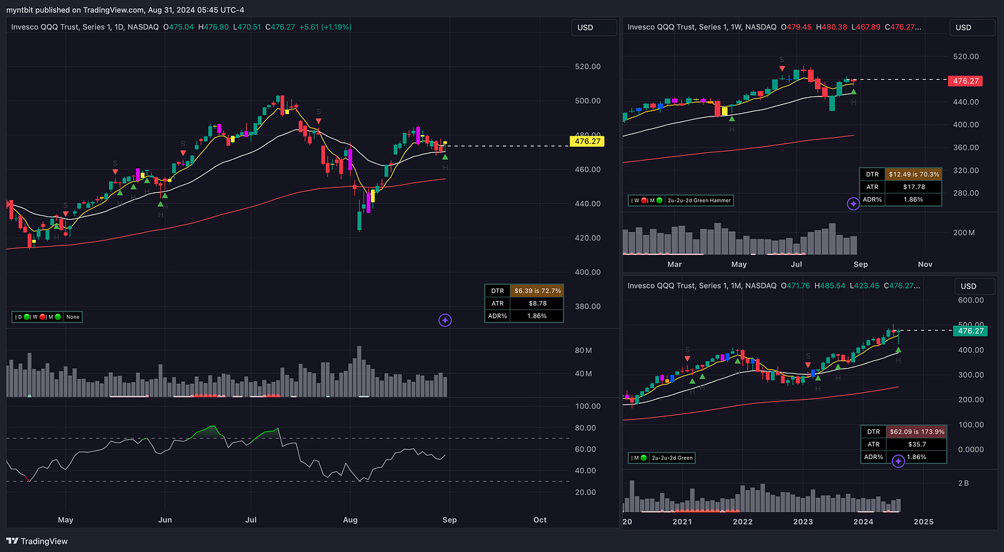This screenshot has width=1004, height=552.
Task: Click the 'Nov' date label on the weekly chart axis
Action: pos(925,264)
